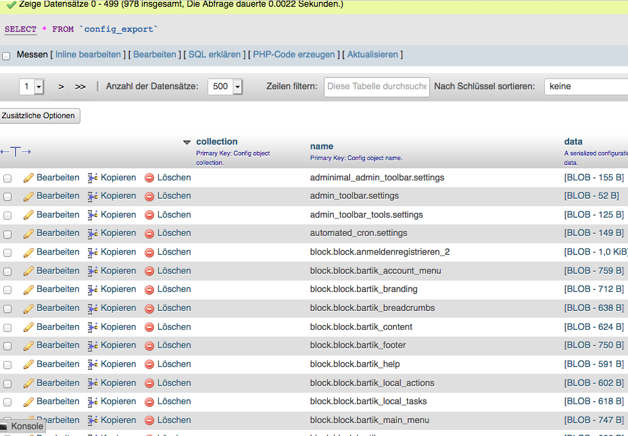Go to last page with >> button
Screen dimensions: 628x436
(x=80, y=87)
